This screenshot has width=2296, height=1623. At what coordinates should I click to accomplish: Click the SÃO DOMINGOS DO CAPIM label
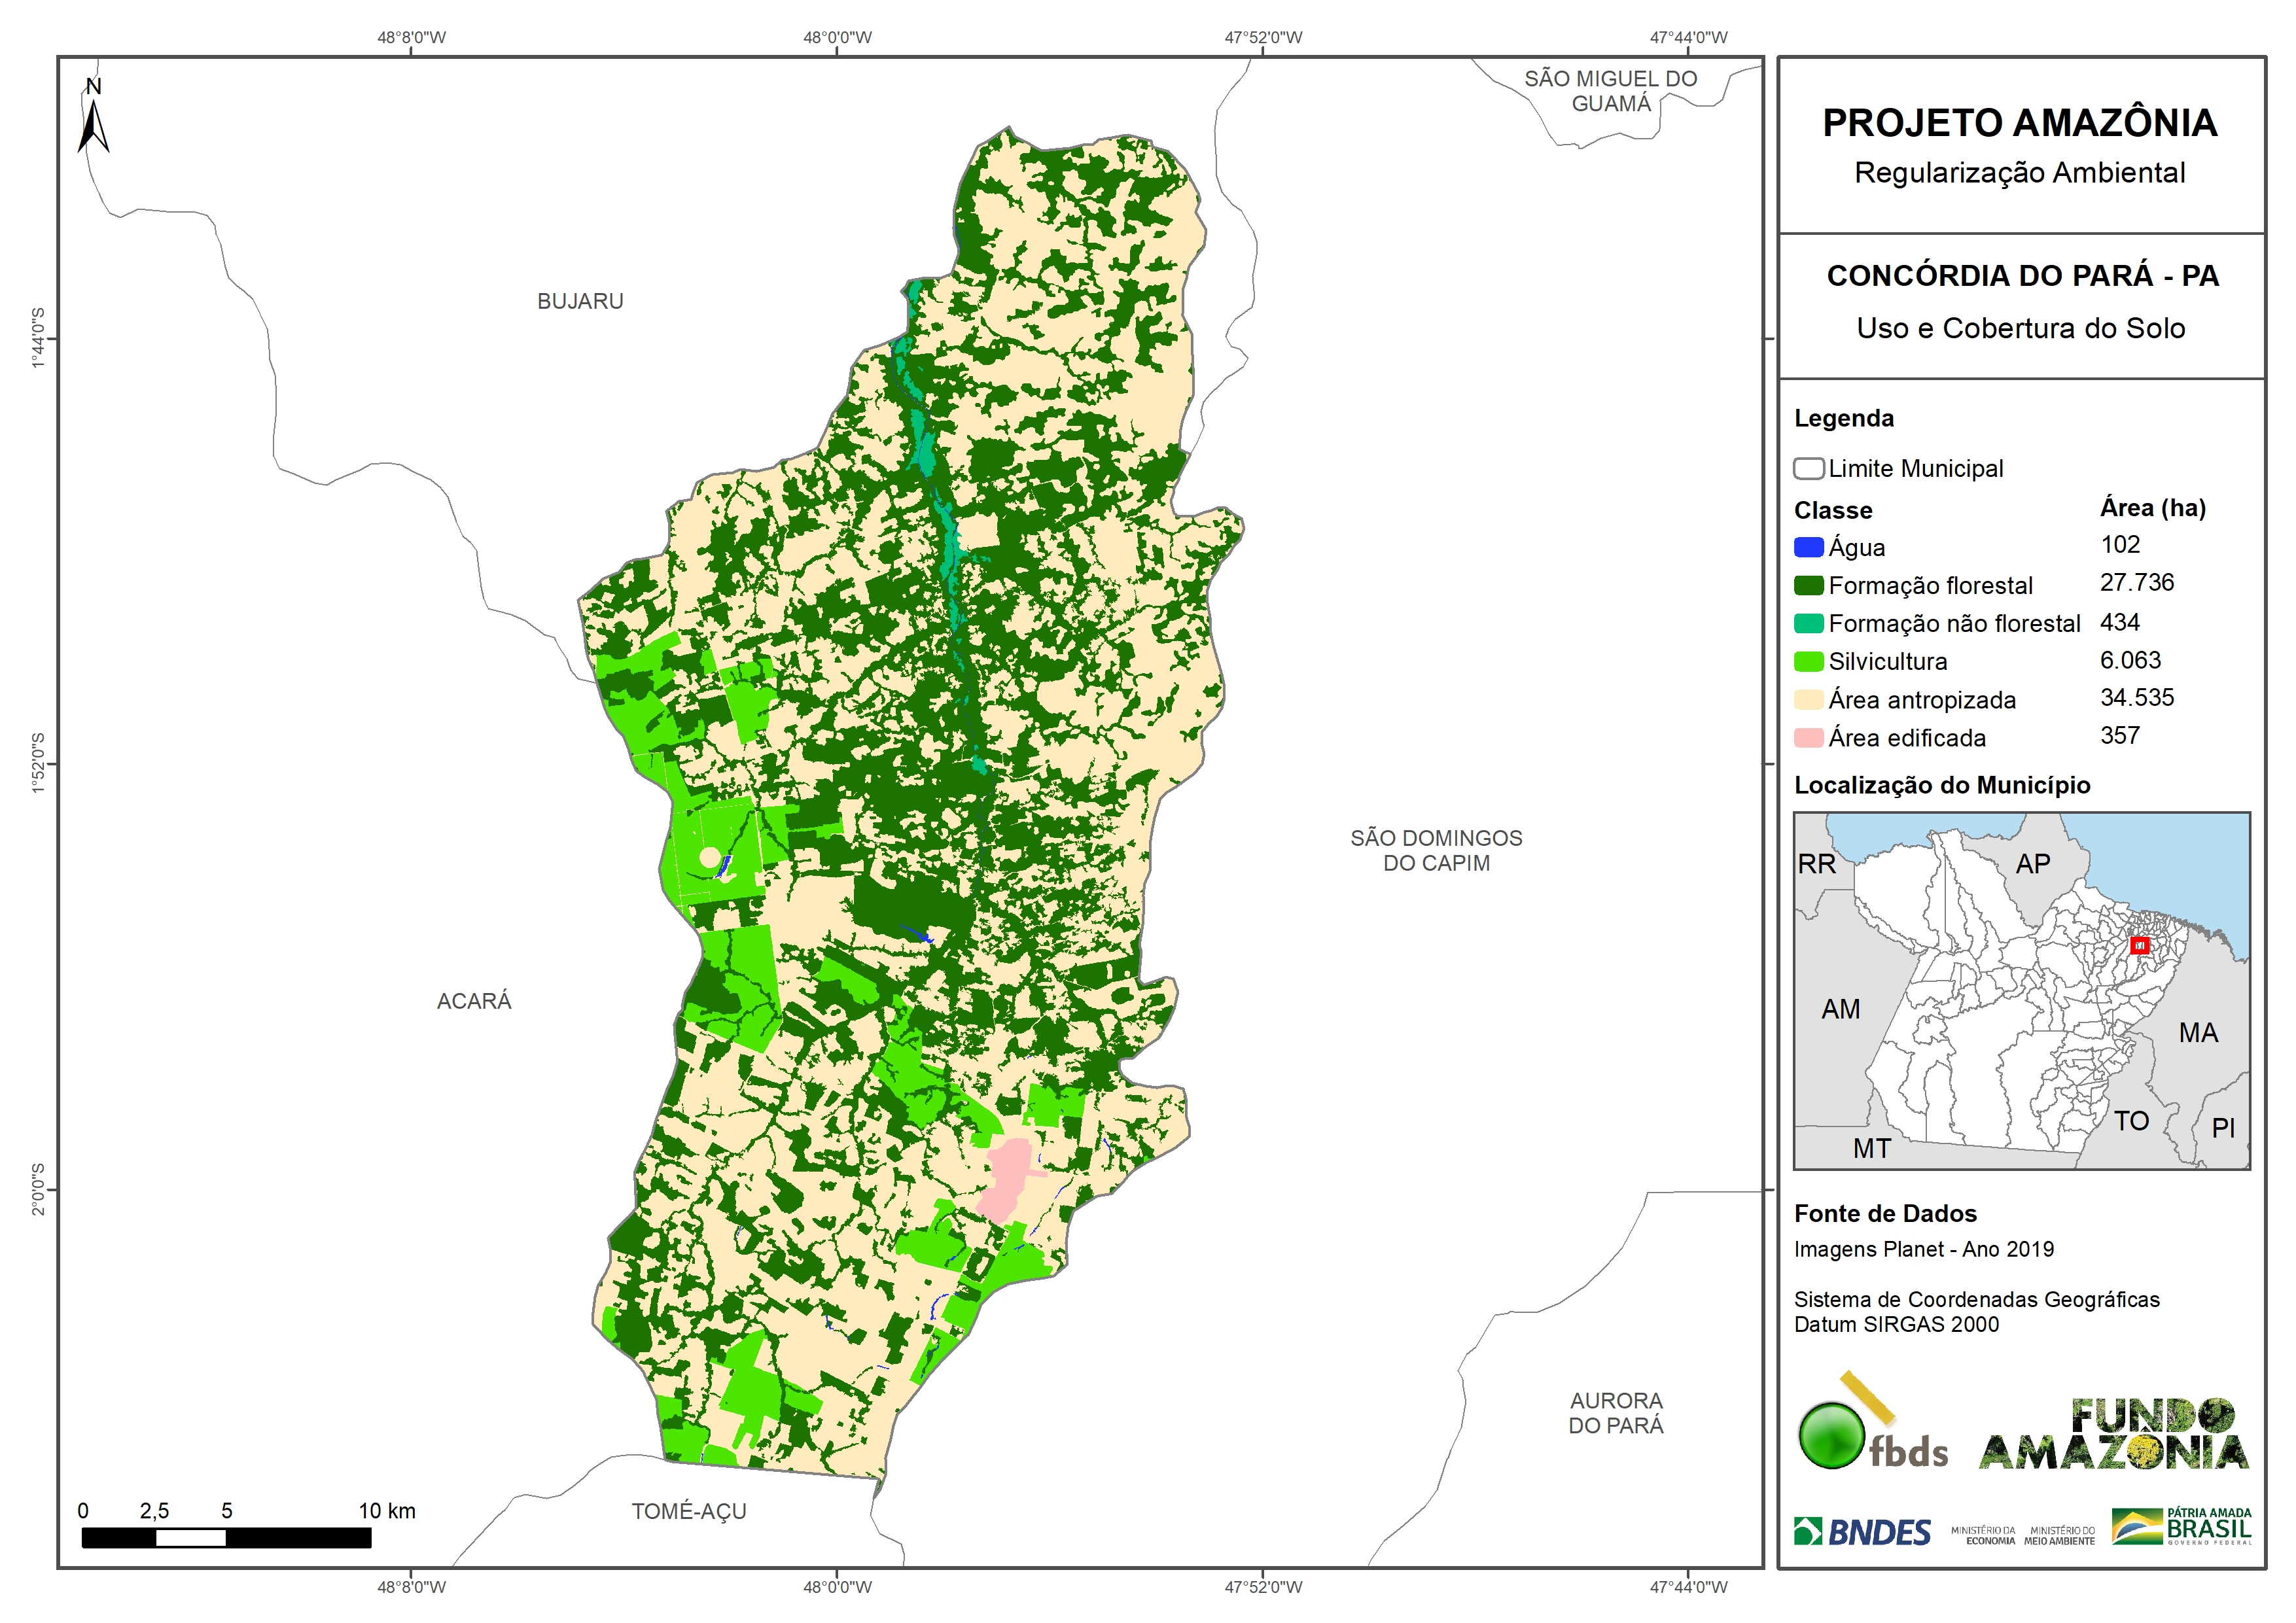coord(1436,850)
